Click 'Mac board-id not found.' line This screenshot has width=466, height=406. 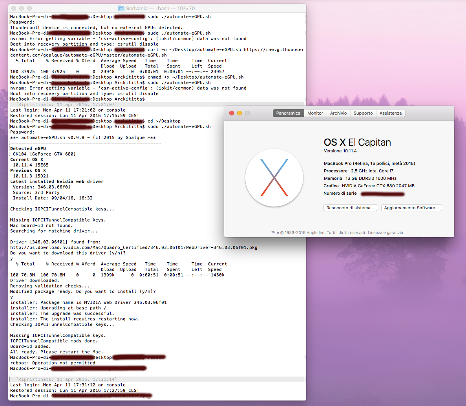[x=42, y=226]
